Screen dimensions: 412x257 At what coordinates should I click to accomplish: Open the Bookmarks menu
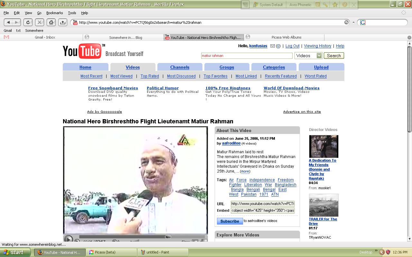[54, 13]
